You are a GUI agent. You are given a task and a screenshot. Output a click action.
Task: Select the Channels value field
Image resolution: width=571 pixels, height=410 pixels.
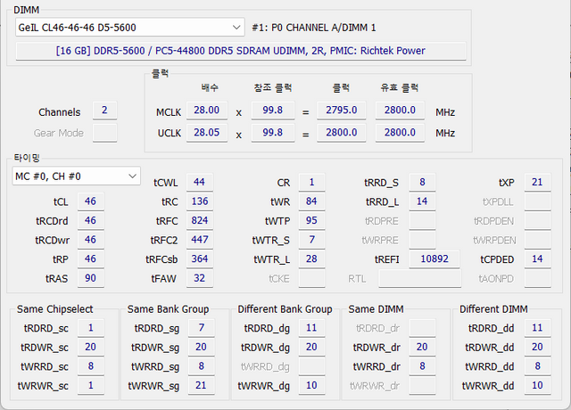(x=104, y=111)
